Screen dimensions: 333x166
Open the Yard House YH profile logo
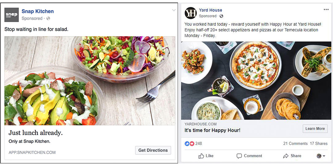tap(191, 13)
